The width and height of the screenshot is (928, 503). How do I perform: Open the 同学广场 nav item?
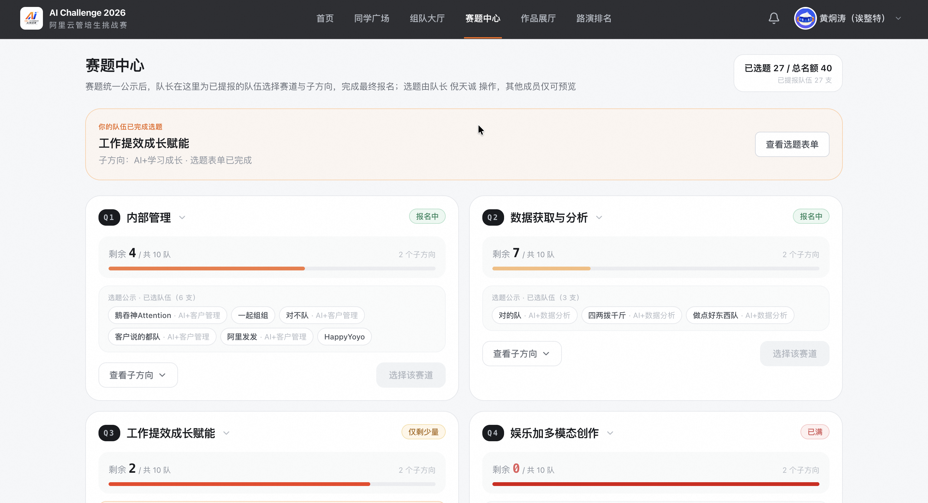coord(372,18)
